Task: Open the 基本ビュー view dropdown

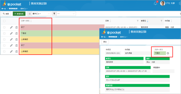Action: (41, 14)
